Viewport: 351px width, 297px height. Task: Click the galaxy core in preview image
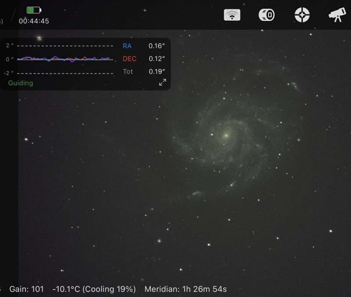[226, 136]
